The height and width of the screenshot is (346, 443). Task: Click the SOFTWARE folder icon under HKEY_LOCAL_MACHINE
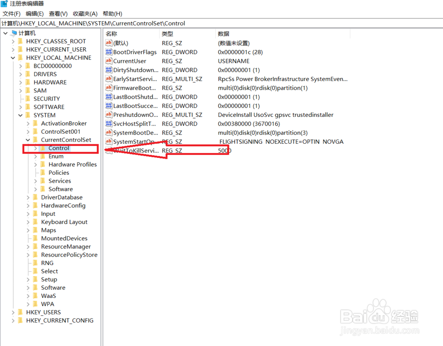coord(27,107)
